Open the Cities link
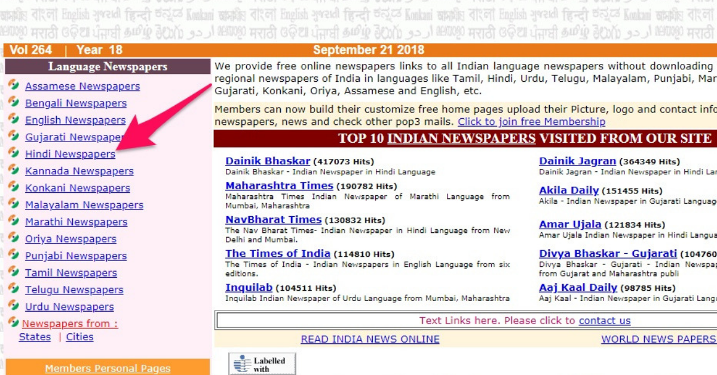The width and height of the screenshot is (717, 375). (x=79, y=337)
